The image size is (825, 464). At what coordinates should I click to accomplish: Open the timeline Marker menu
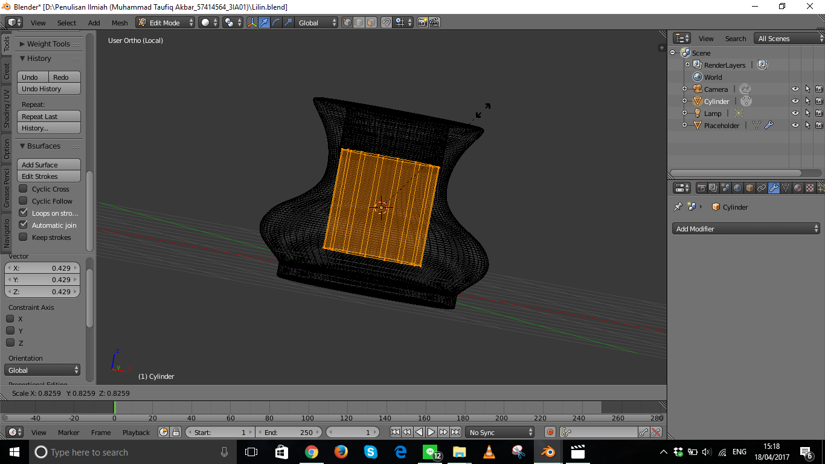pyautogui.click(x=68, y=432)
